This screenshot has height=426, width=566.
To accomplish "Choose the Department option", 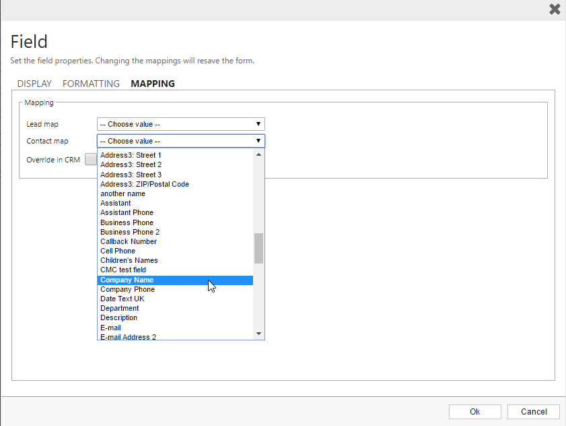I will tap(120, 308).
